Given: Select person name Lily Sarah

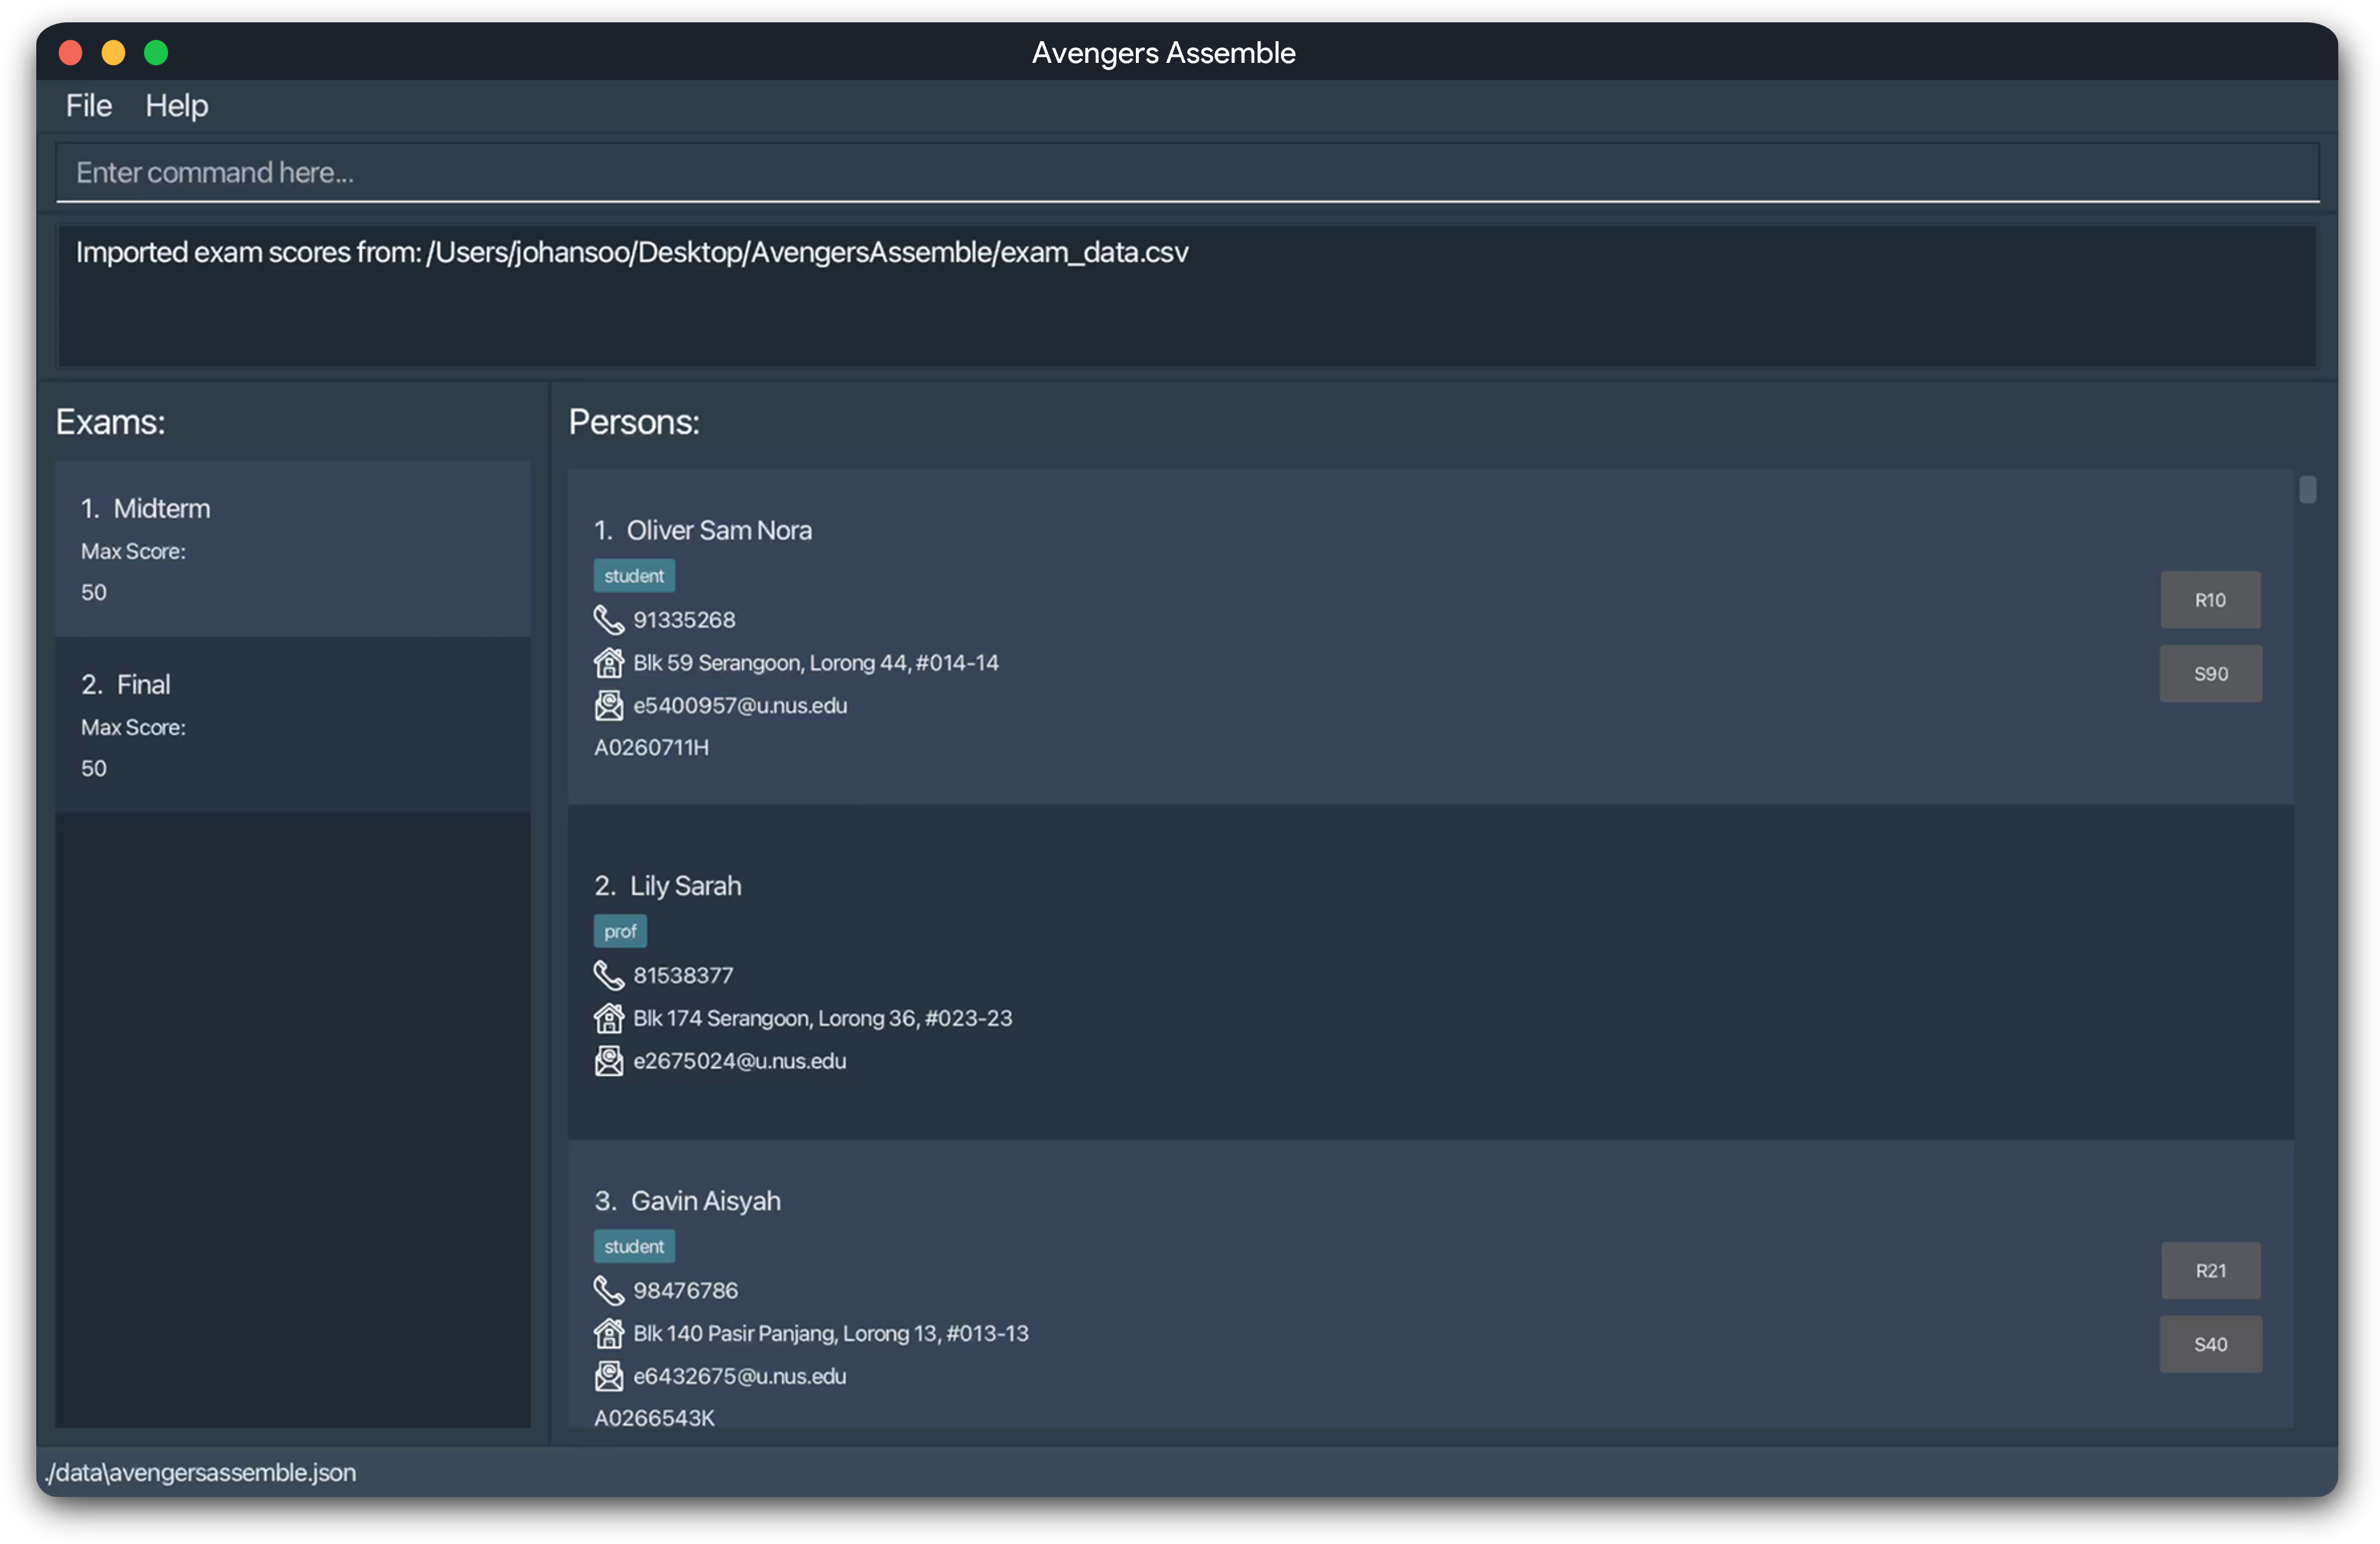Looking at the screenshot, I should [686, 886].
